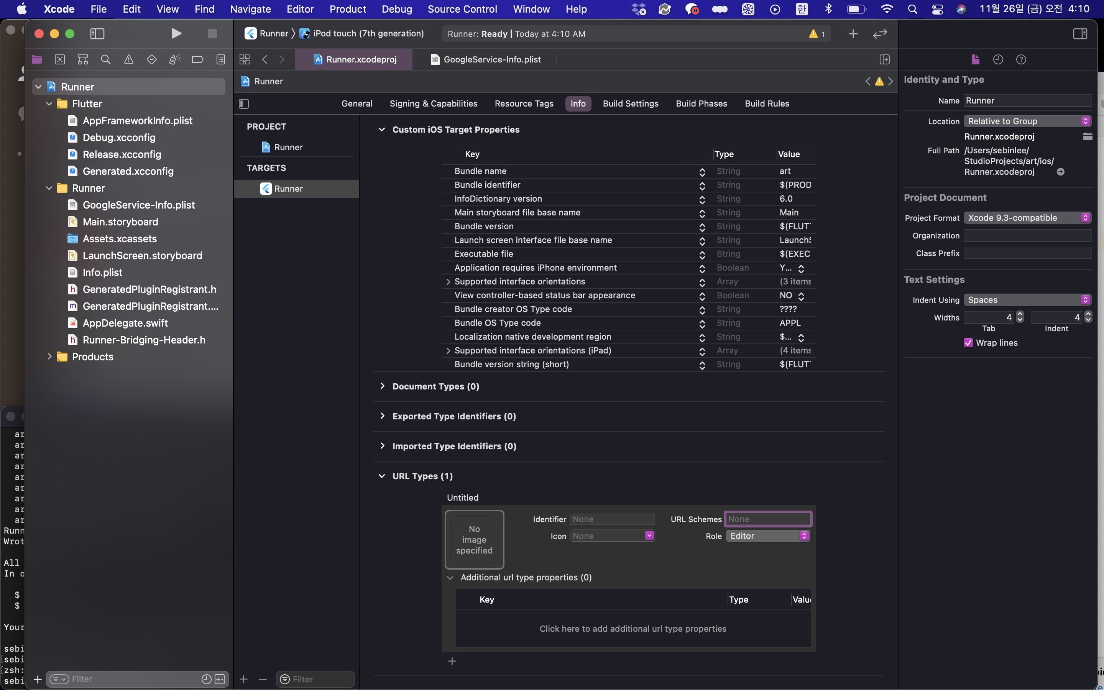Switch to the Build Settings tab

click(x=630, y=103)
